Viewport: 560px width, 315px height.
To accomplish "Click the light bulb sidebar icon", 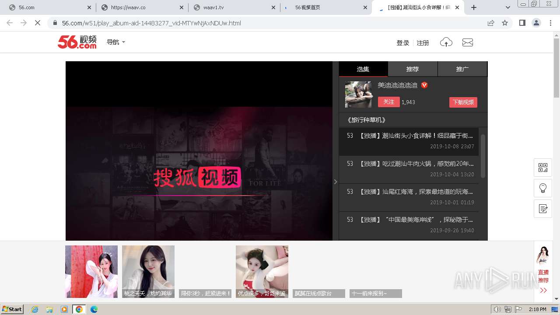I will (x=543, y=188).
